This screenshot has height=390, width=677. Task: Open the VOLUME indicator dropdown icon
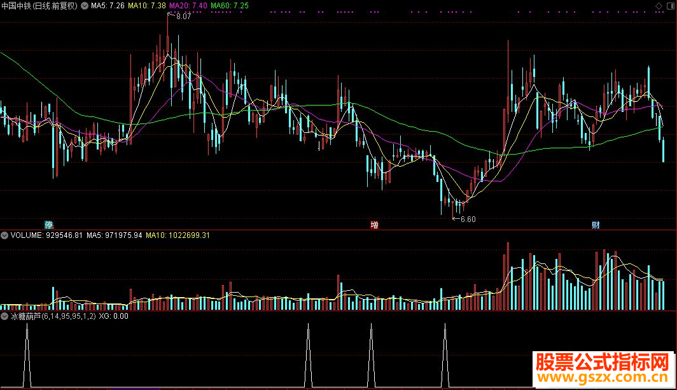(x=4, y=235)
